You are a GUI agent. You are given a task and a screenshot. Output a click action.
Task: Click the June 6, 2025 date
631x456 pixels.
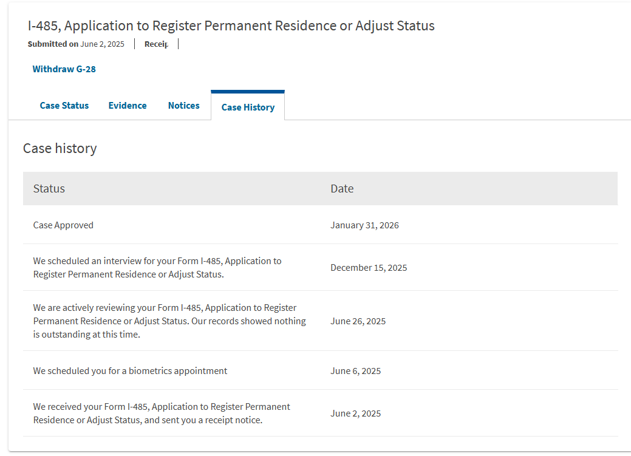point(355,371)
